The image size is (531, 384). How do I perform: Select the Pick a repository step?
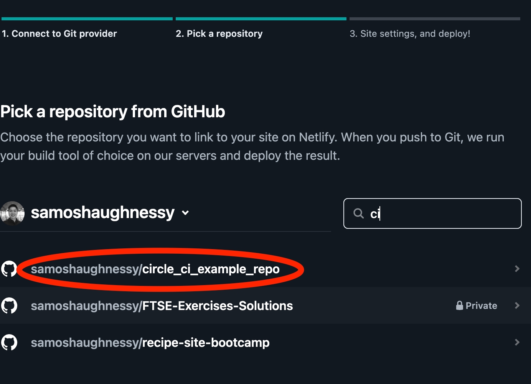[219, 34]
